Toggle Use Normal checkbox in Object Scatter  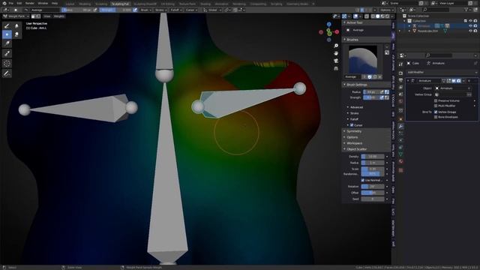click(x=363, y=180)
